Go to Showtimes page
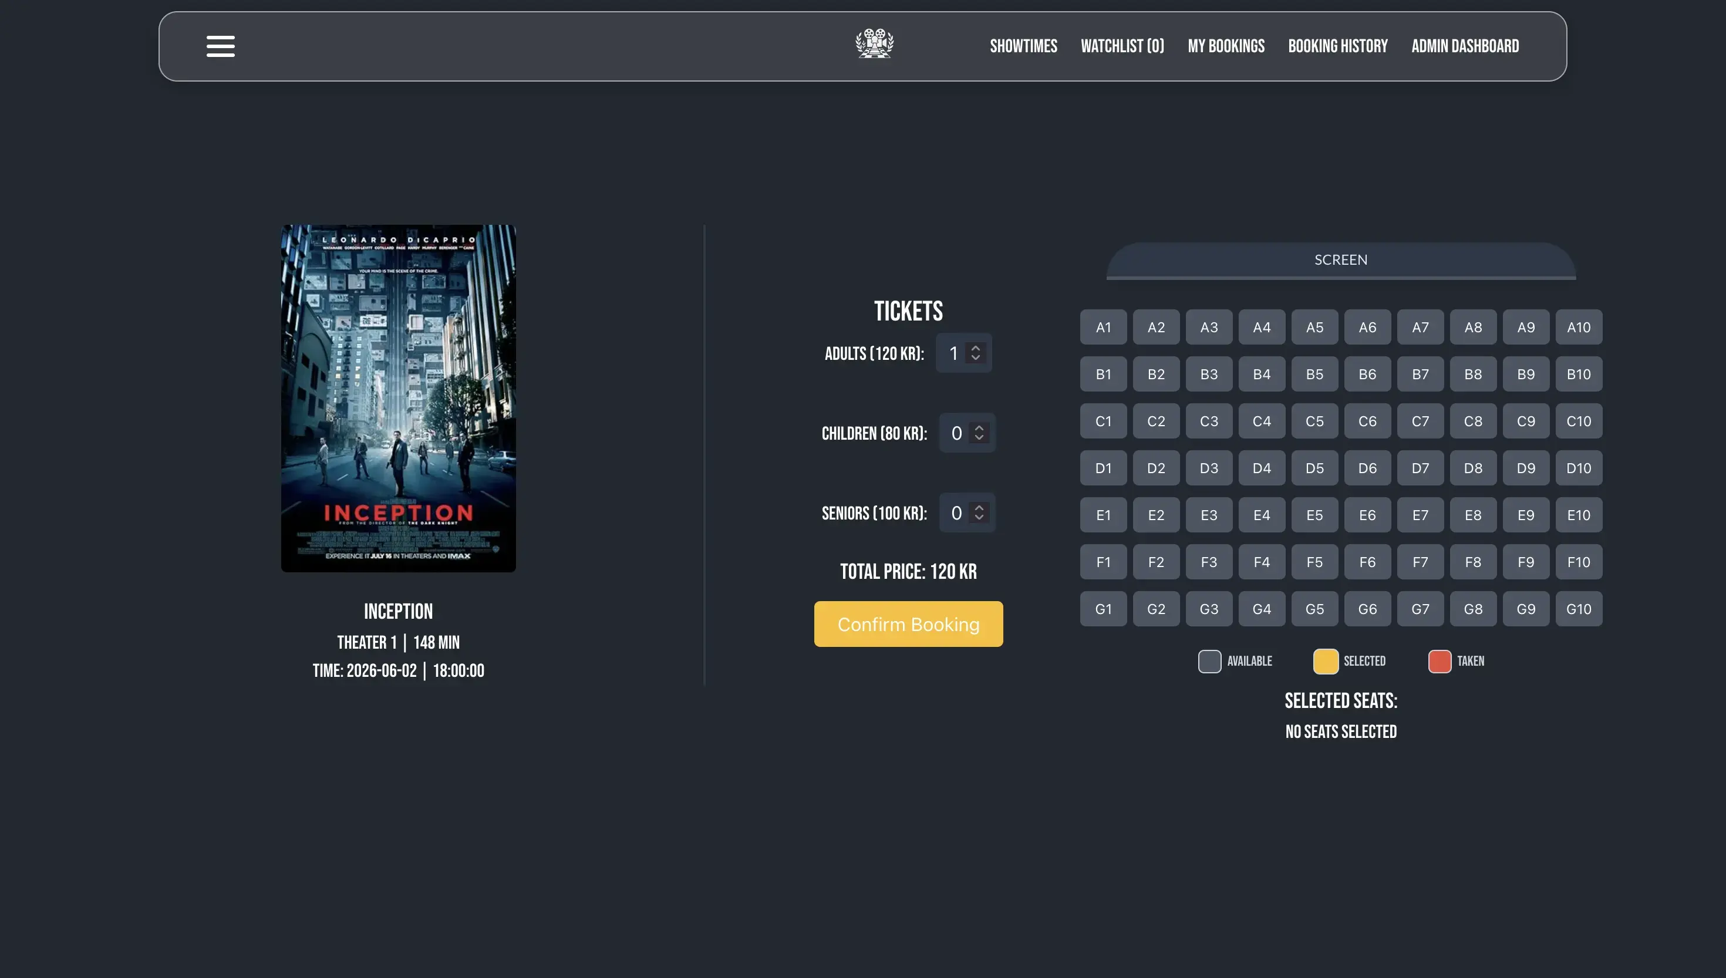Screen dimensions: 1726x978 click(x=1023, y=46)
